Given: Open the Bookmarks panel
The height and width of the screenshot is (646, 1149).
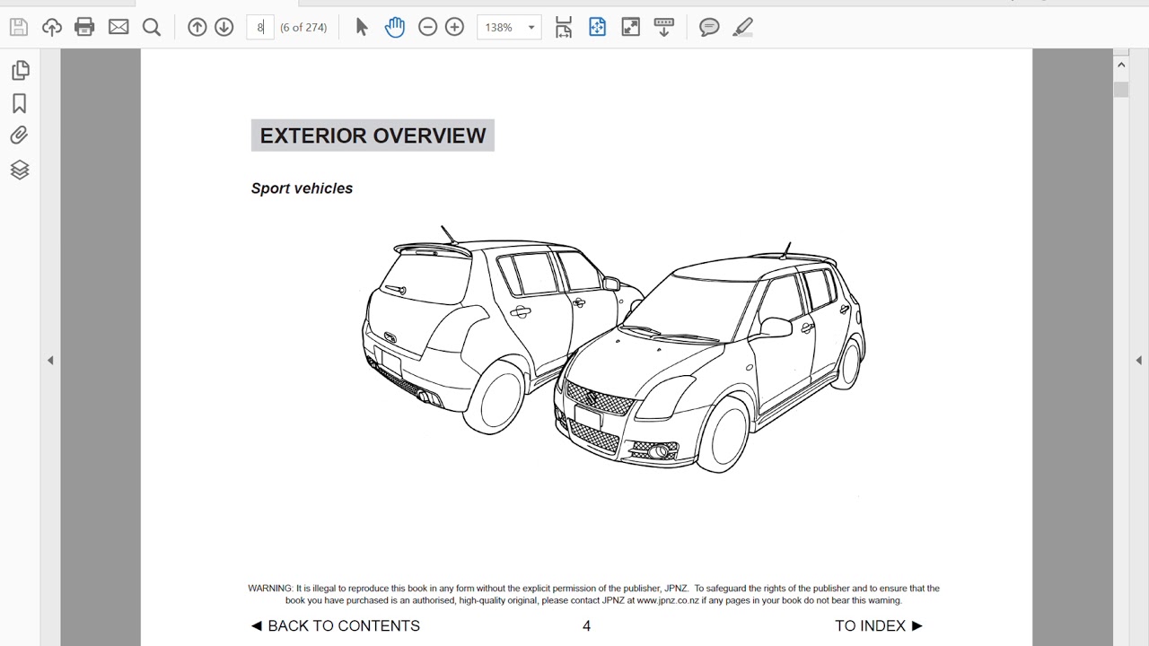Looking at the screenshot, I should point(20,103).
